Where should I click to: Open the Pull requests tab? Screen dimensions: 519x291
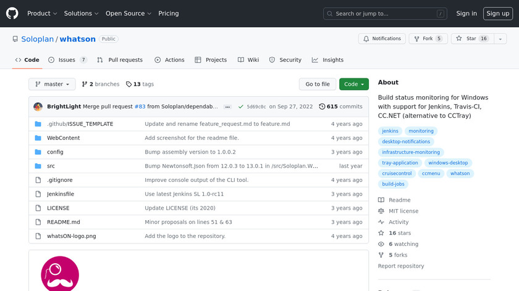tap(120, 60)
